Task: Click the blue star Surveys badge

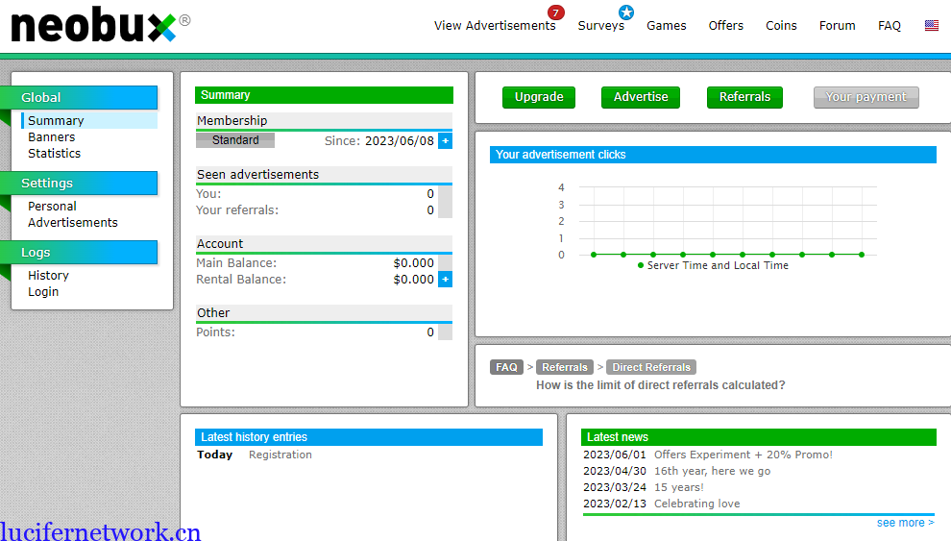Action: click(x=626, y=12)
